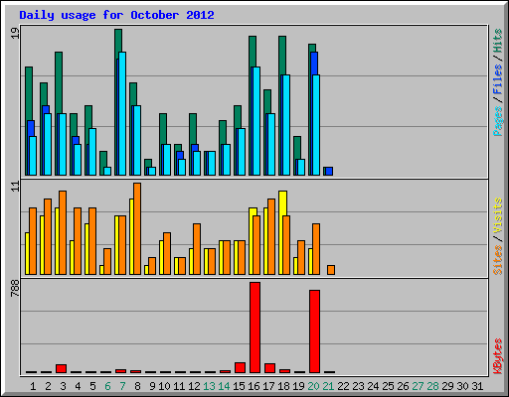Select day 23 label on the x-axis
Image resolution: width=509 pixels, height=397 pixels.
(x=358, y=386)
